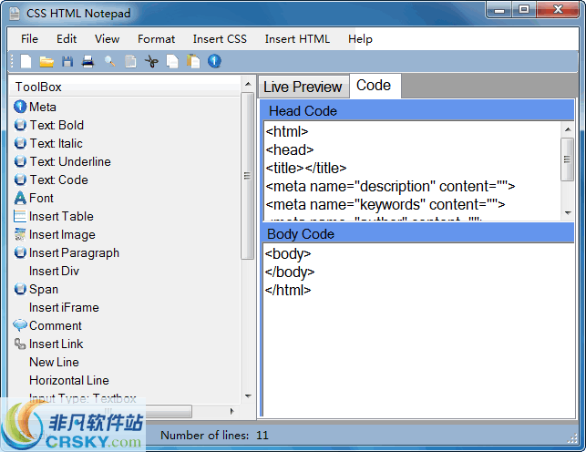Open the Help menu
The width and height of the screenshot is (586, 452).
(360, 39)
